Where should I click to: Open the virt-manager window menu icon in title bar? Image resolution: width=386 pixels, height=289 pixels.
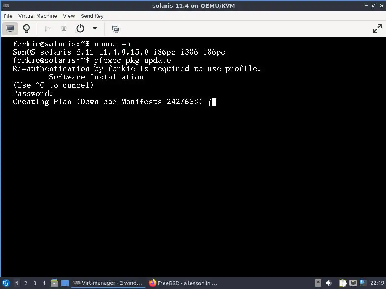click(6, 6)
